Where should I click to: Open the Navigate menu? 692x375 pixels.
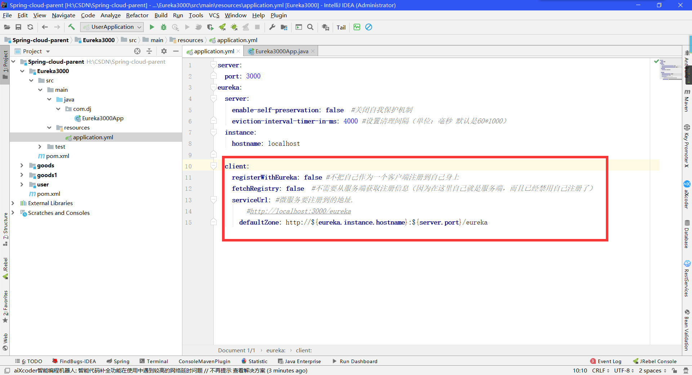(x=63, y=15)
